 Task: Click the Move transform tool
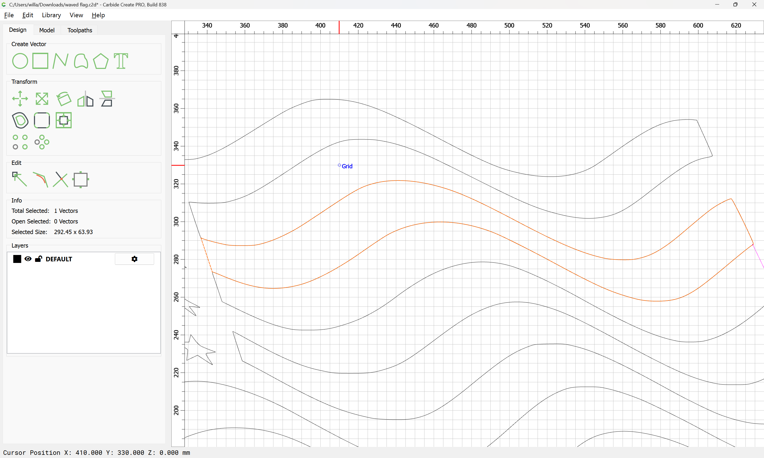(x=20, y=99)
